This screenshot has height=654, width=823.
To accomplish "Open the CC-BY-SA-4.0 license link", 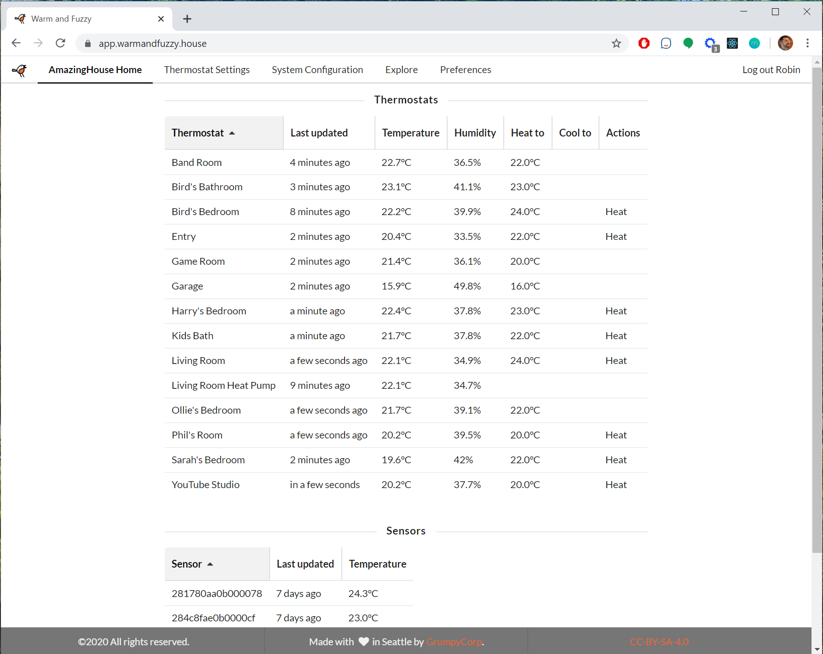I will (x=659, y=642).
